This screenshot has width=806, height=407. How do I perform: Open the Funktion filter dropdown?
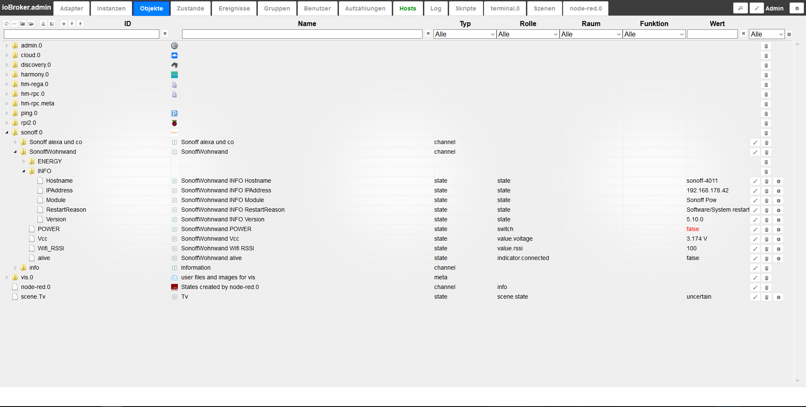tap(654, 34)
